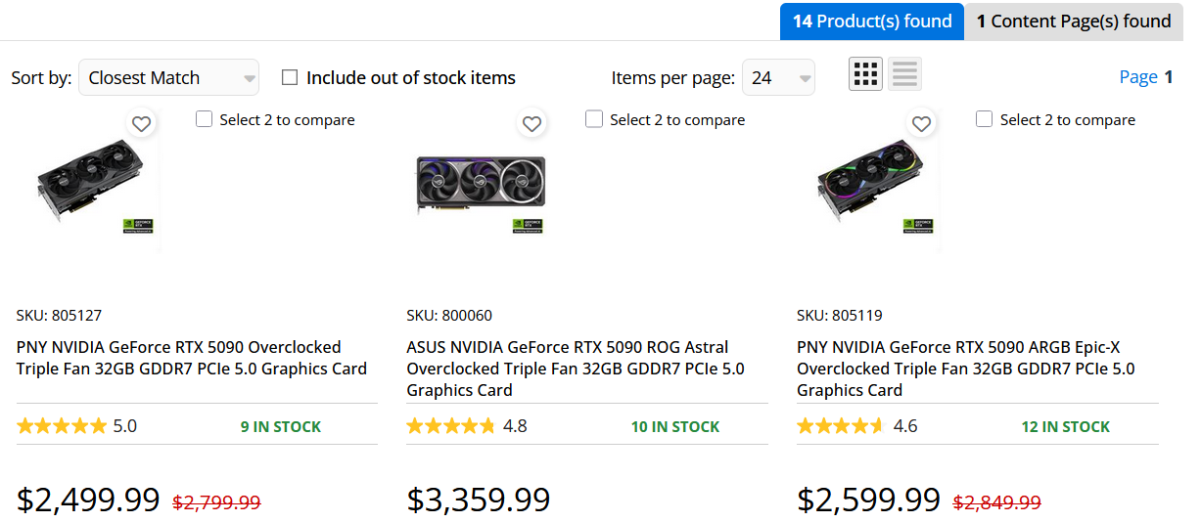This screenshot has height=522, width=1201.
Task: Switch to 1 Content Page(s) found tab
Action: (1073, 22)
